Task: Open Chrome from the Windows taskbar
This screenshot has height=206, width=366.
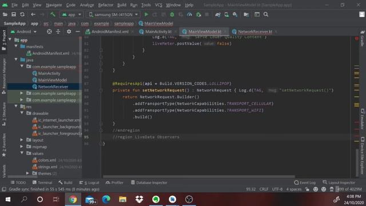Action: 73,200
